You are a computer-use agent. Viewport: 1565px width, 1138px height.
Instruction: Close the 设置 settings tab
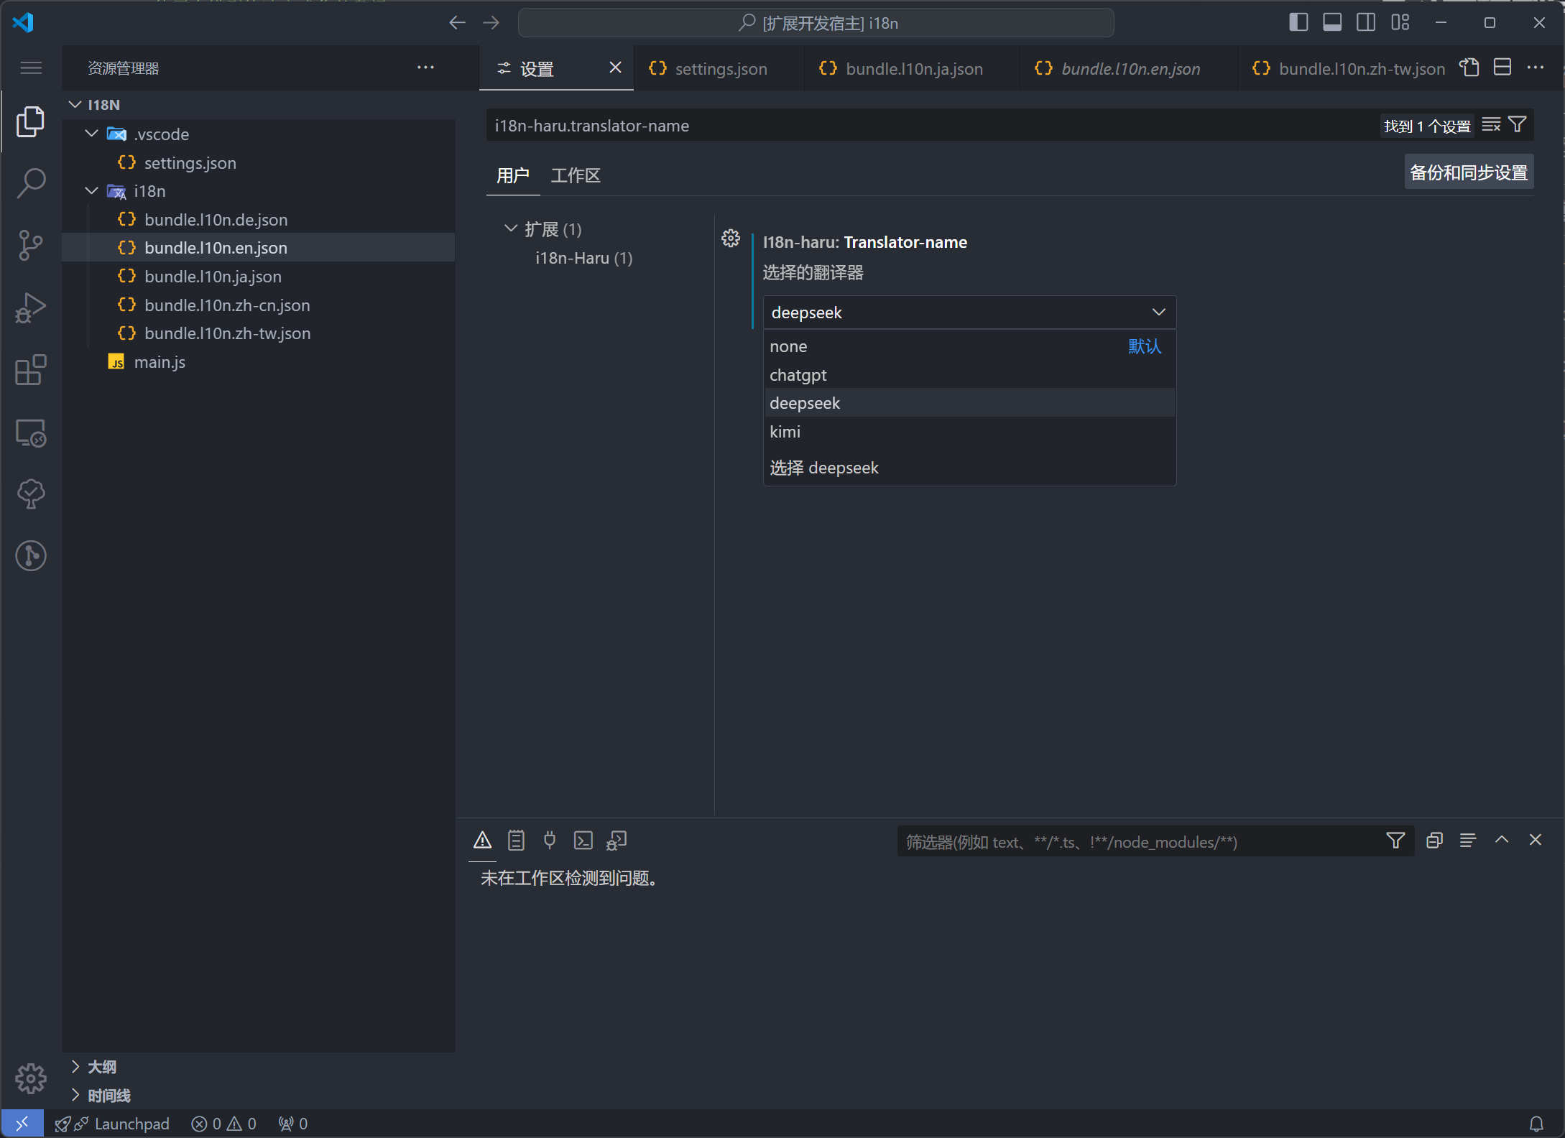(x=615, y=68)
